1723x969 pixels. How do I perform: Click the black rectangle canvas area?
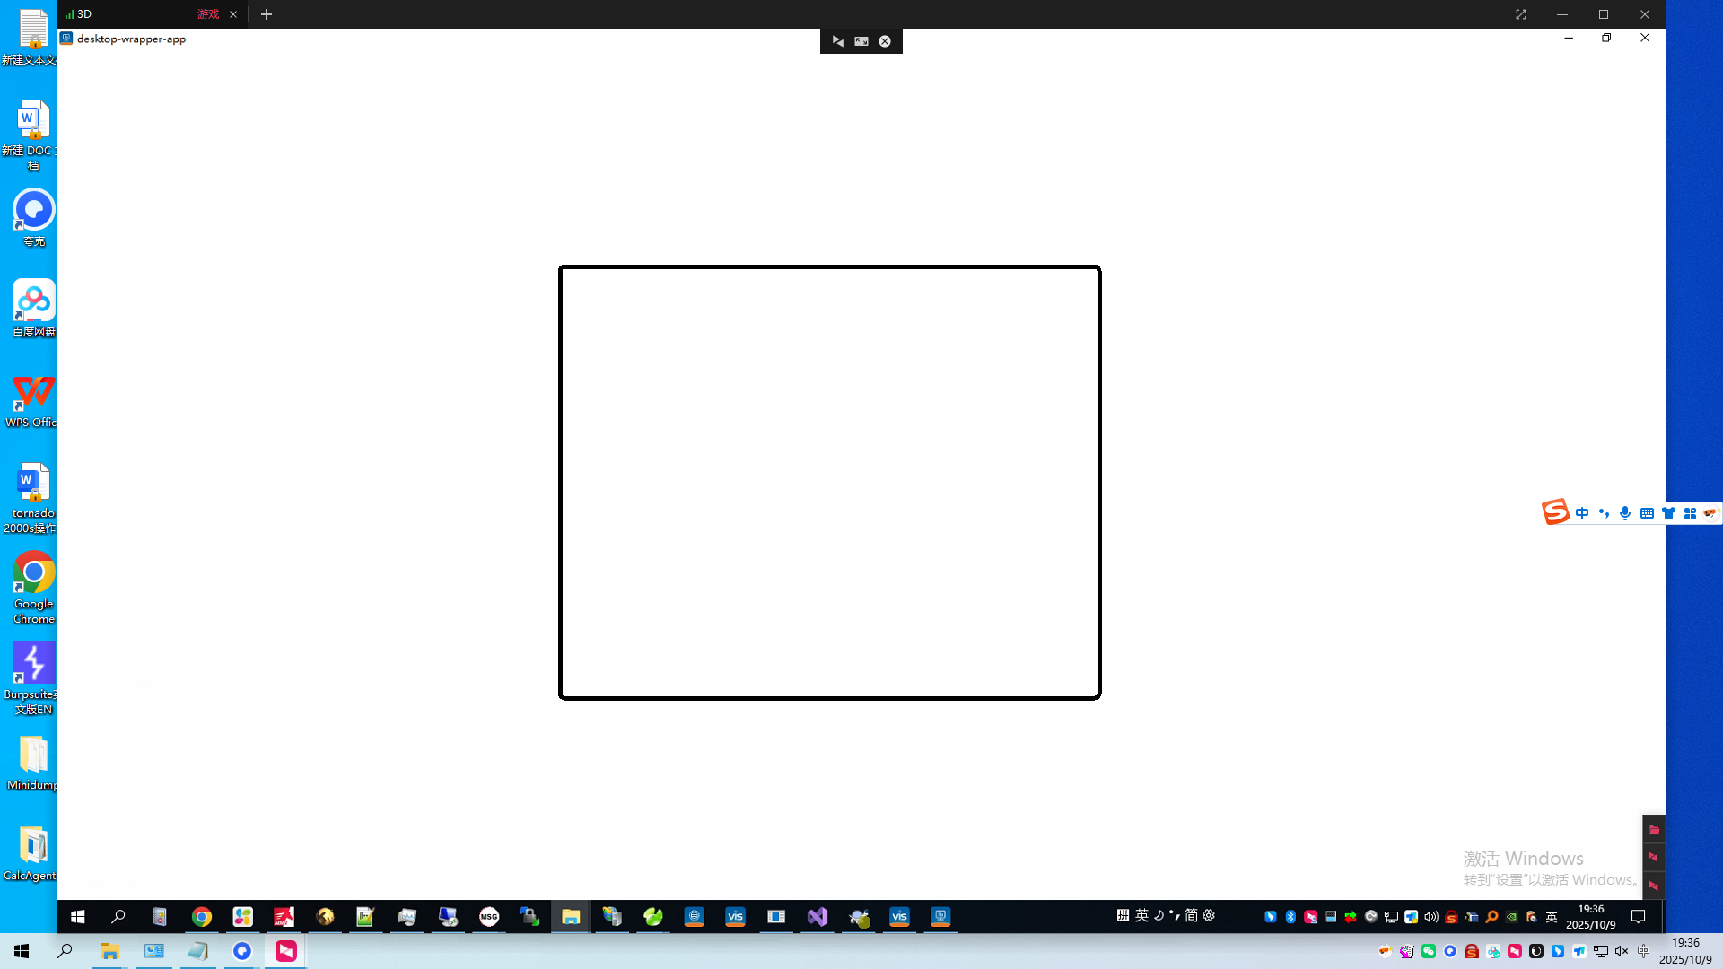click(829, 483)
